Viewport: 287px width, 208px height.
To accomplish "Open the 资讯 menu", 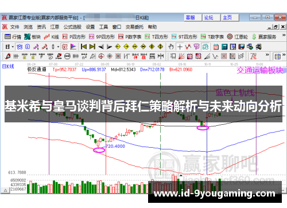I will (x=41, y=27).
